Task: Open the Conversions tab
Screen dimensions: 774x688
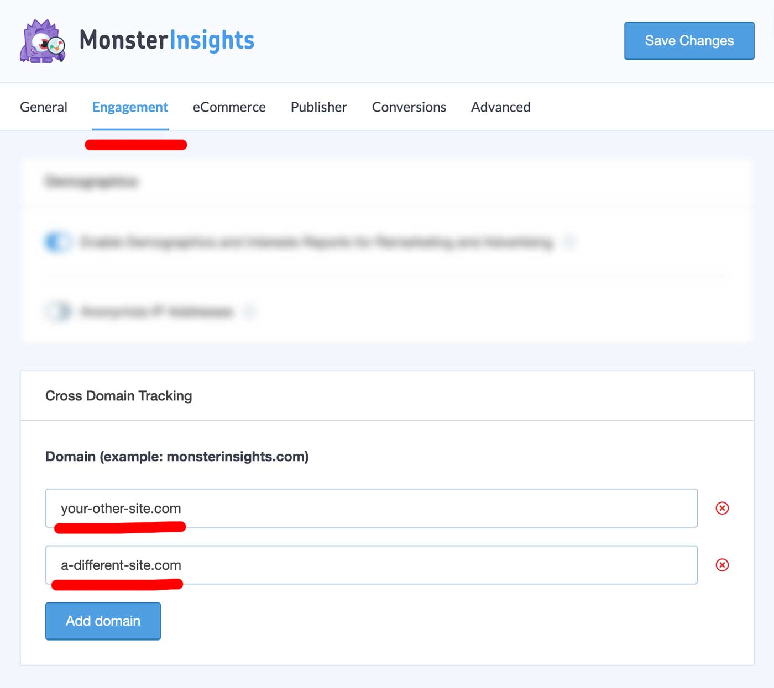Action: [409, 107]
